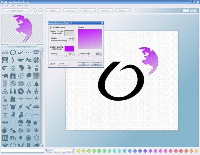This screenshot has width=200, height=155.
Task: Apply the yellow style circle at far left
Action: [x=79, y=151]
